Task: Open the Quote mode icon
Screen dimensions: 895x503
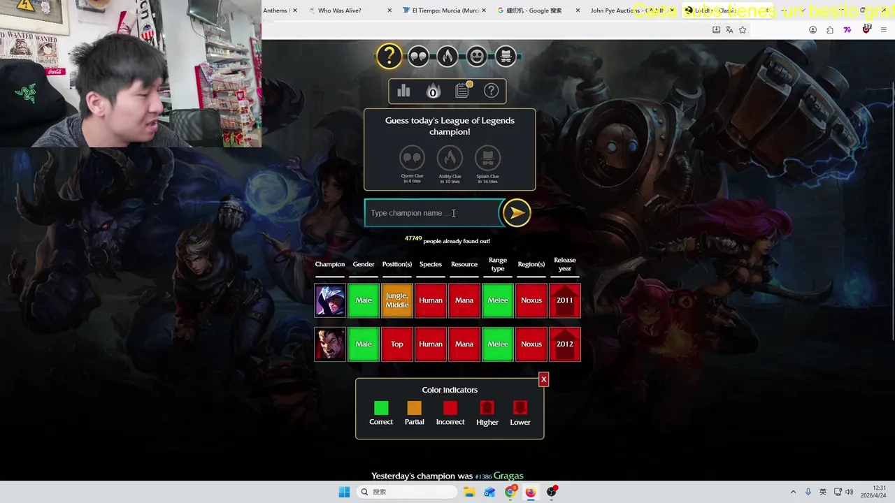Action: pyautogui.click(x=418, y=56)
